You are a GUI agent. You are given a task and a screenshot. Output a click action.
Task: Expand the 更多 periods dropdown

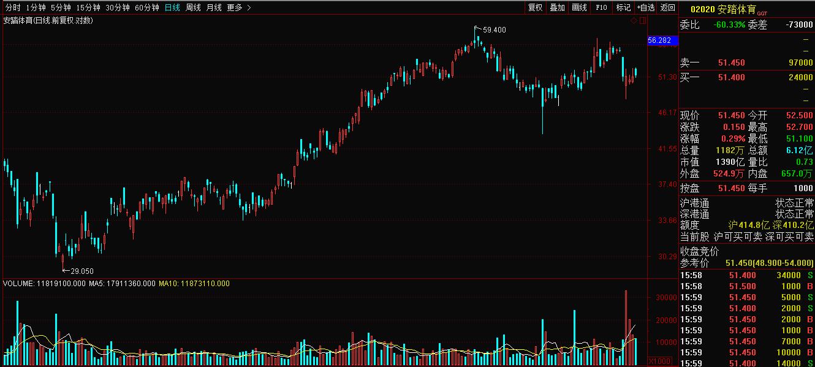(x=238, y=7)
